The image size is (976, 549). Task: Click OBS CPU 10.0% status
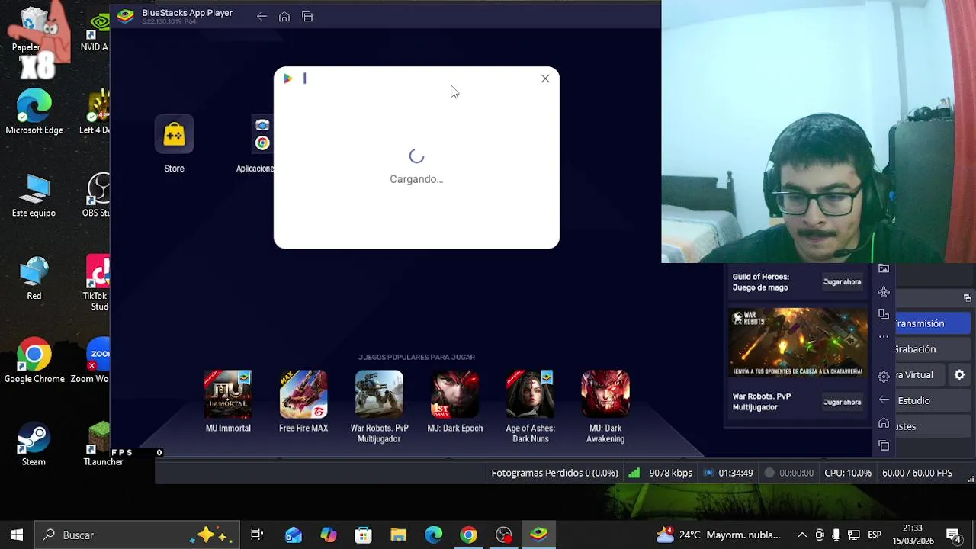[848, 473]
